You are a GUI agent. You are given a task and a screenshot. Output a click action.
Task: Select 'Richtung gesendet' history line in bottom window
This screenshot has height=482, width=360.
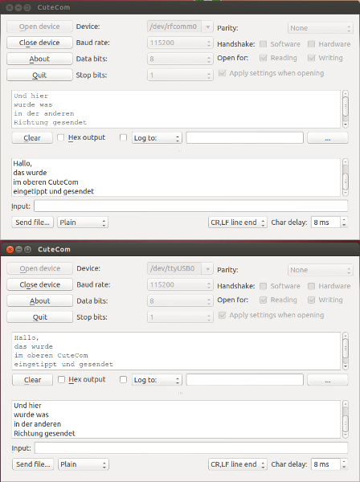pos(44,434)
